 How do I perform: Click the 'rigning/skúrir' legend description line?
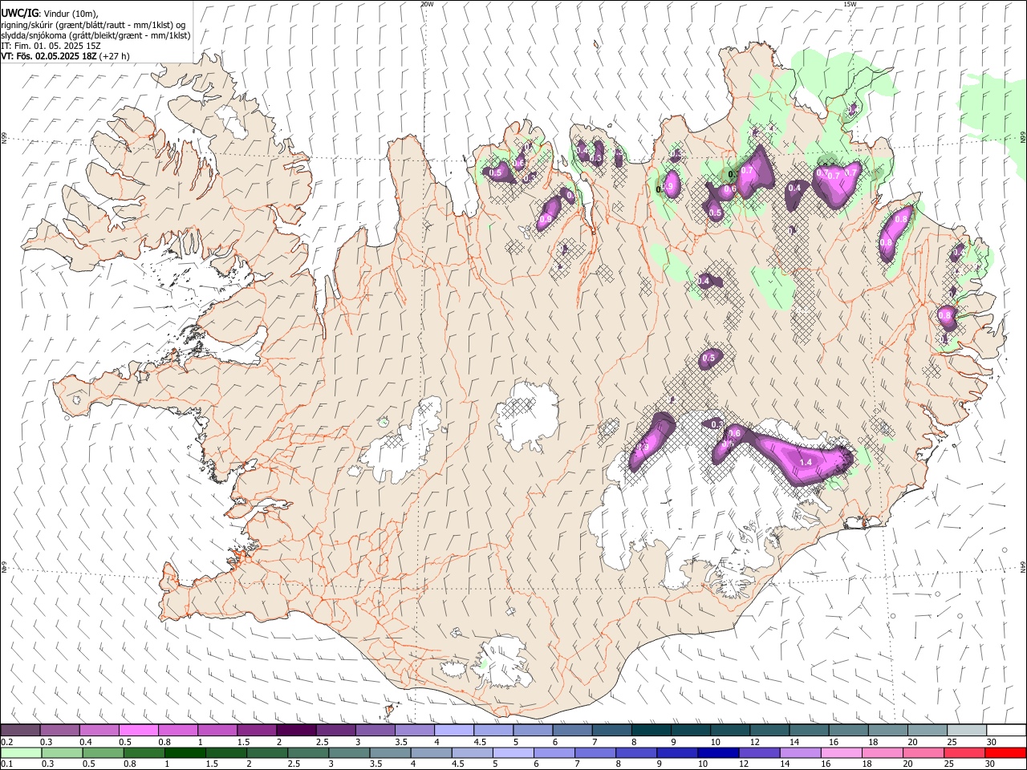(93, 25)
